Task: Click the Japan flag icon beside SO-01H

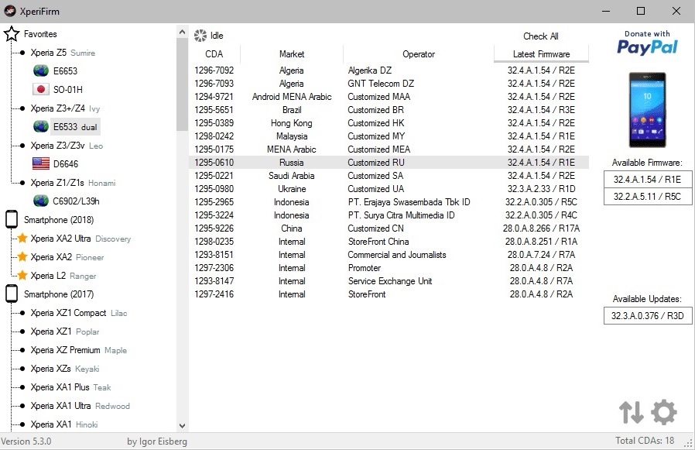Action: pyautogui.click(x=41, y=89)
